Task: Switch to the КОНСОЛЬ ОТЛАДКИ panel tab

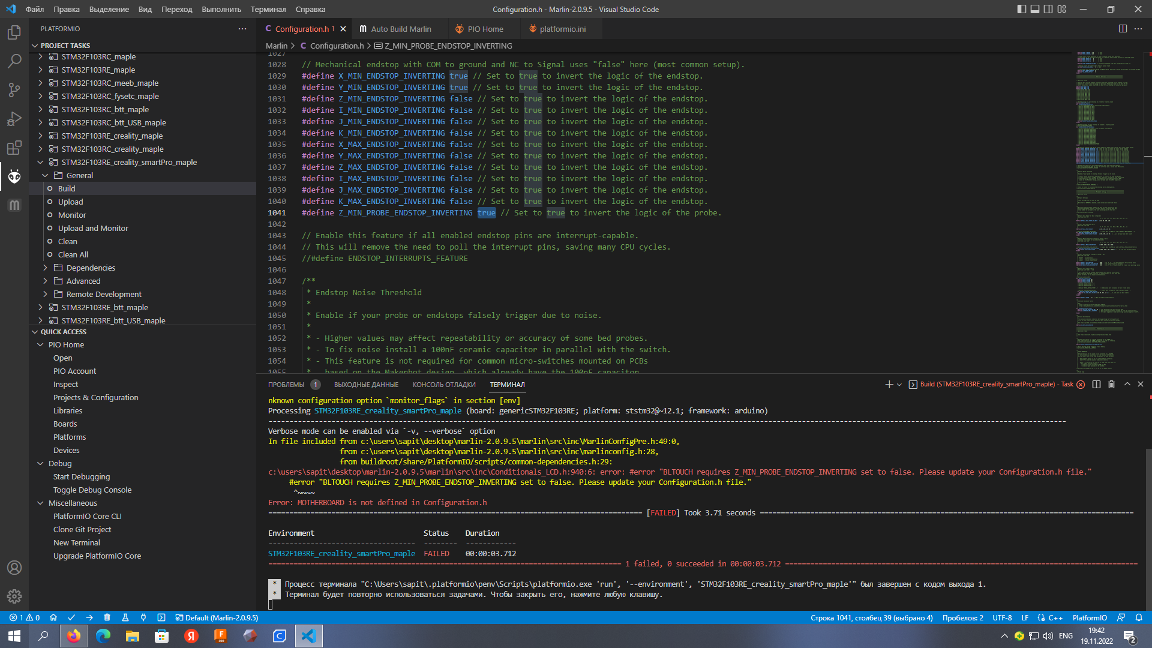Action: click(x=444, y=385)
